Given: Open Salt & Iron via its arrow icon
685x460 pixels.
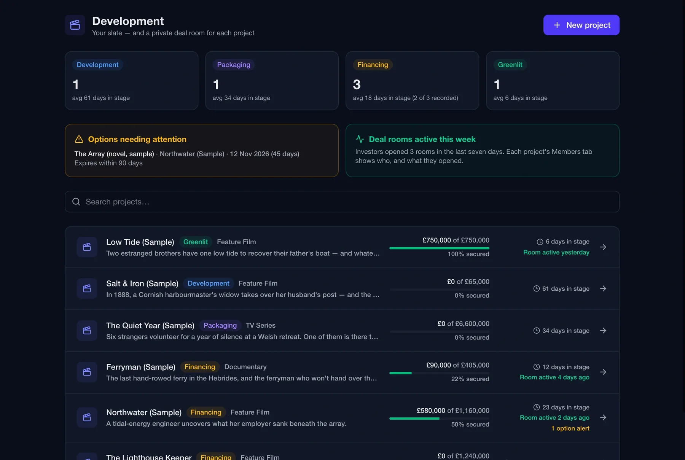Looking at the screenshot, I should tap(603, 288).
